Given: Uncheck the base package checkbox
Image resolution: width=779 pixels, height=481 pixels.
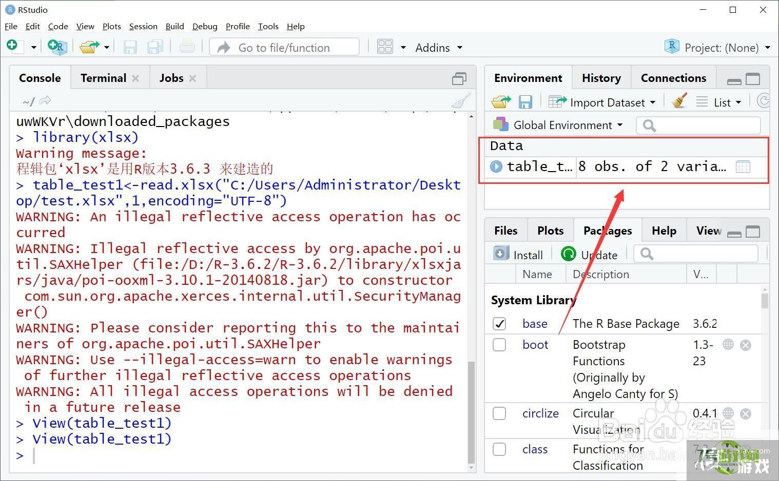Looking at the screenshot, I should pyautogui.click(x=499, y=324).
